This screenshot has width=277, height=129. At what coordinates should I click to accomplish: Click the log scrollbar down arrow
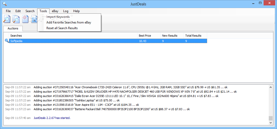point(271,123)
